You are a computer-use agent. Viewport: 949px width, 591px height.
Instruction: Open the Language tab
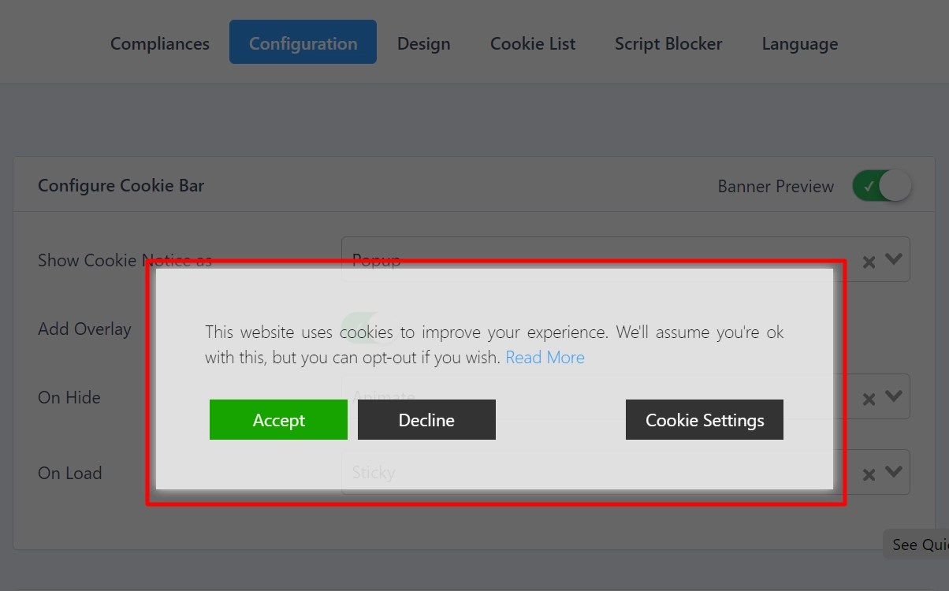[x=799, y=43]
